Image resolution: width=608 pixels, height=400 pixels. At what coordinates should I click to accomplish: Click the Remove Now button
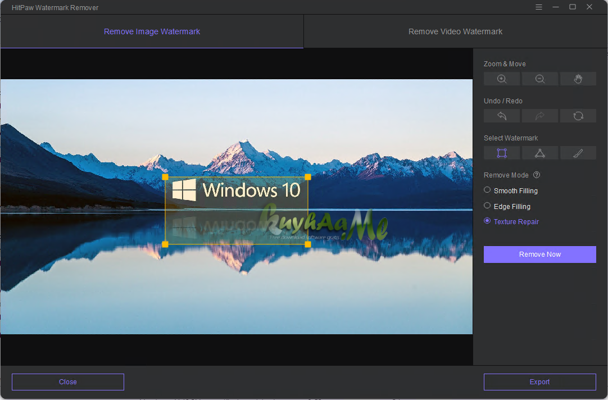[540, 254]
